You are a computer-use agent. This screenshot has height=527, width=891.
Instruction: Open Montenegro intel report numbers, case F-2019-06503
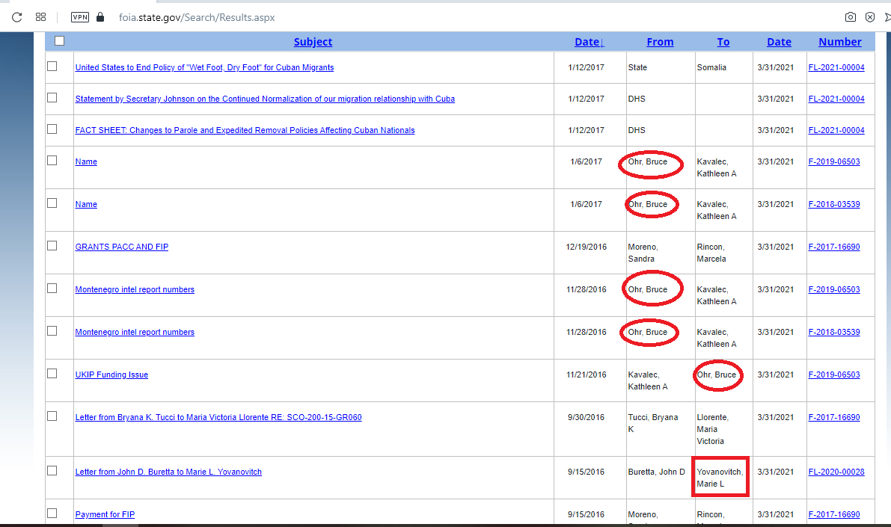point(135,289)
